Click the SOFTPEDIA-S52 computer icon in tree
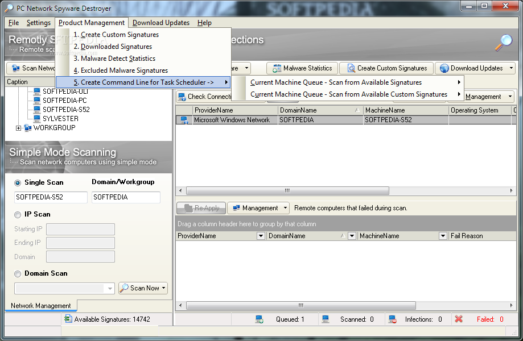Viewport: 523px width, 341px height. pos(37,109)
